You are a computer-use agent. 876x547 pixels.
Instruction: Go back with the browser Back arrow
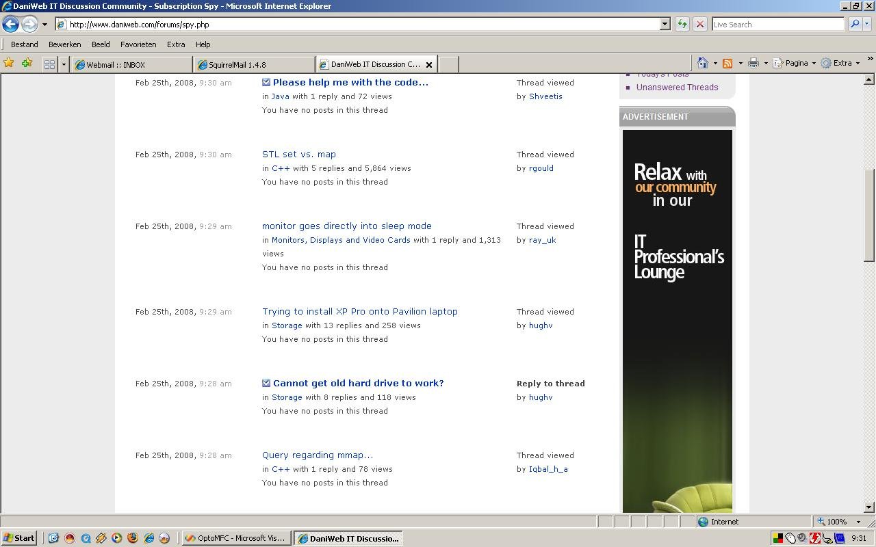(10, 24)
